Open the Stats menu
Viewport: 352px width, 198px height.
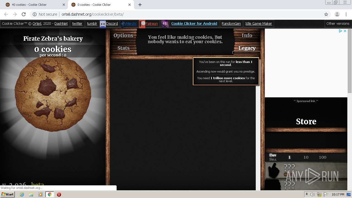point(123,48)
